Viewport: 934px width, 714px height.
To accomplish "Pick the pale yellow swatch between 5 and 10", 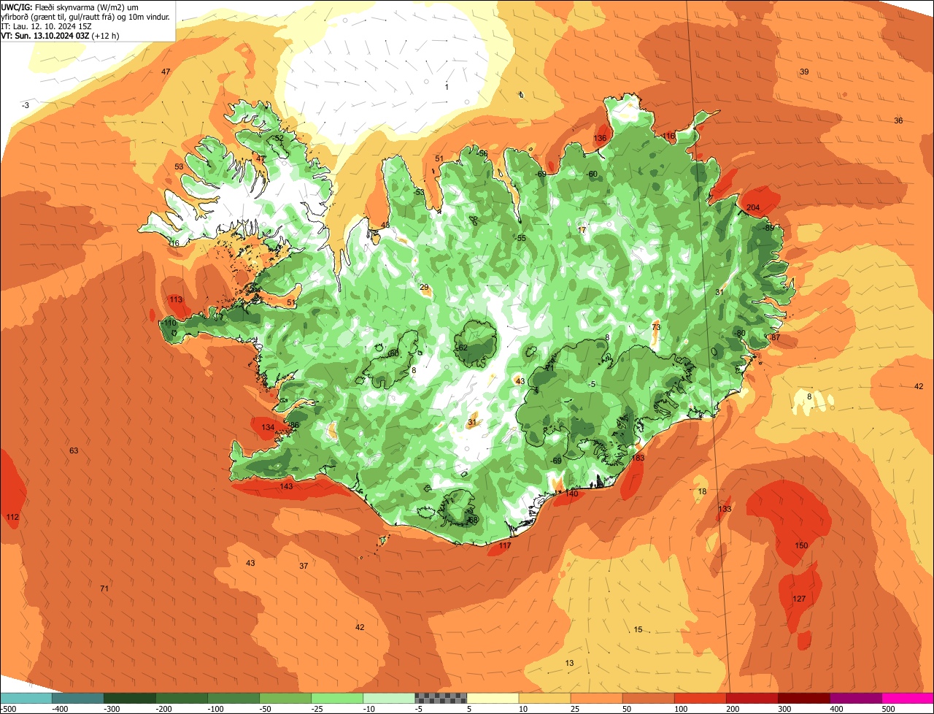I will point(493,698).
